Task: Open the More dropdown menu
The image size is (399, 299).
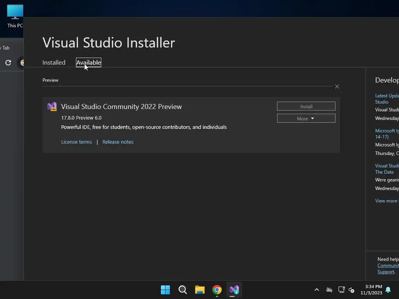Action: (306, 118)
